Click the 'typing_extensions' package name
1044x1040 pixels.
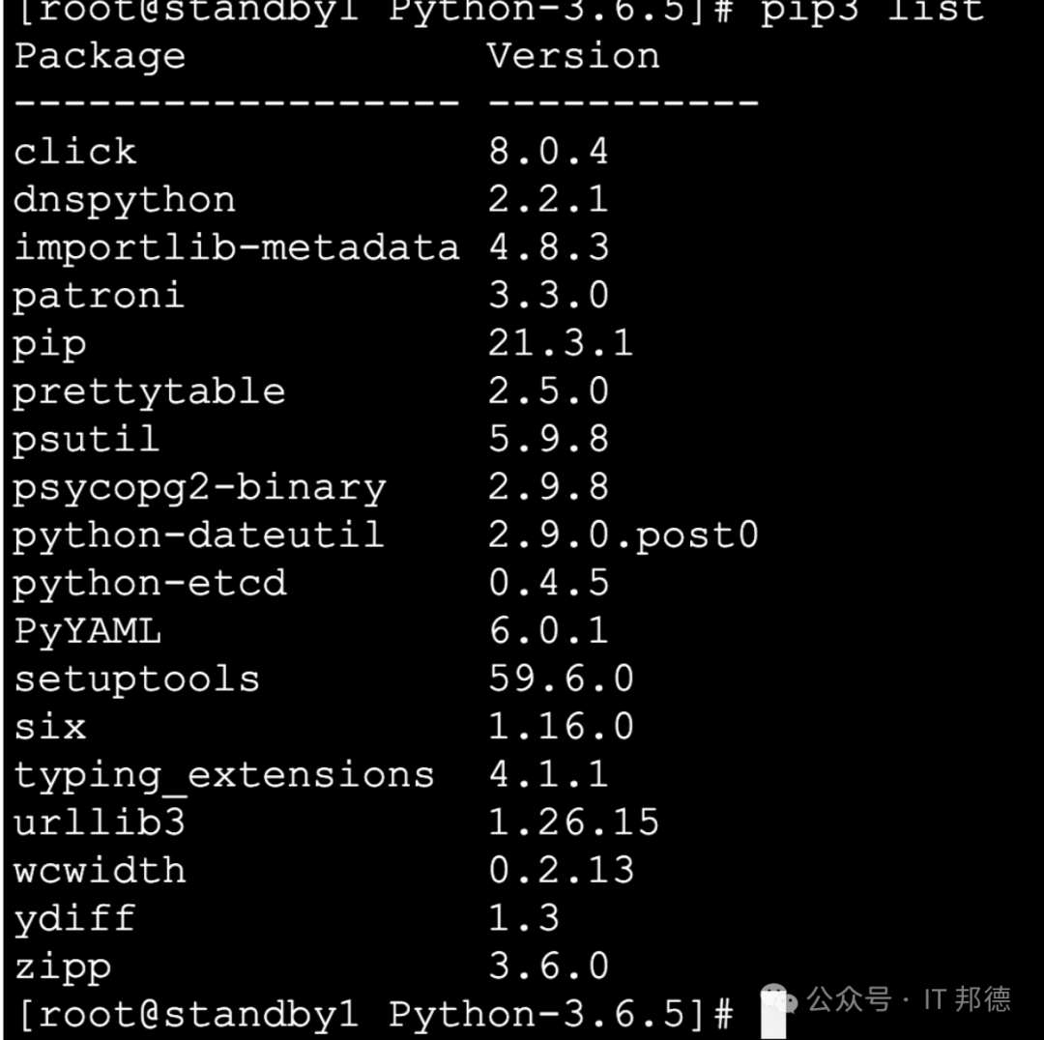[223, 776]
